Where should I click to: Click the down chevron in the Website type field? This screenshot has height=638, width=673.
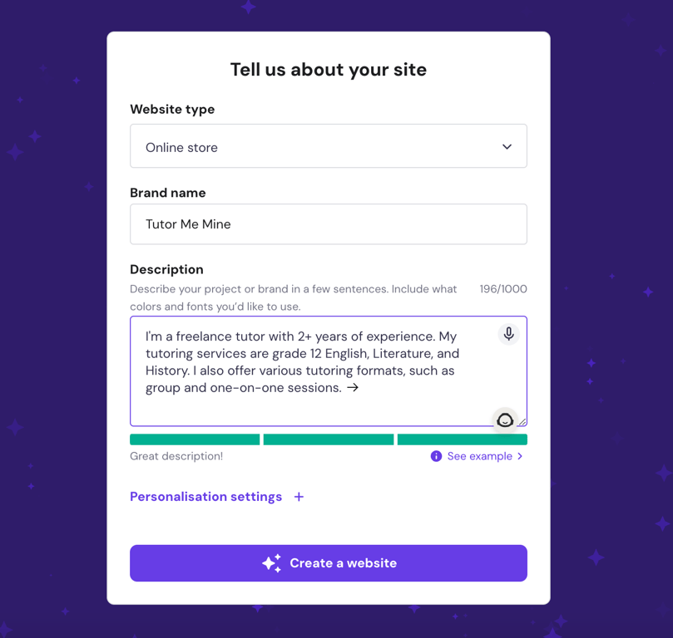[507, 145]
